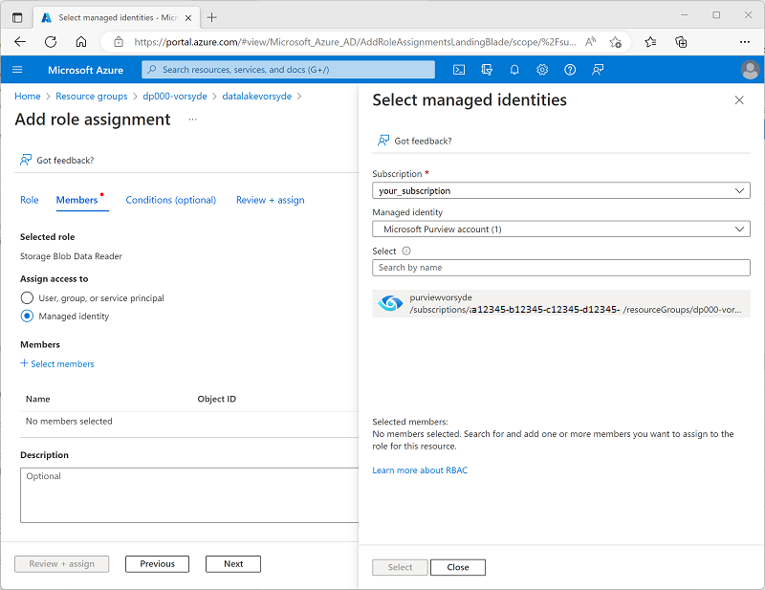Select the purviewvorsyde Purview account result
Viewport: 765px width, 590px height.
coord(561,303)
